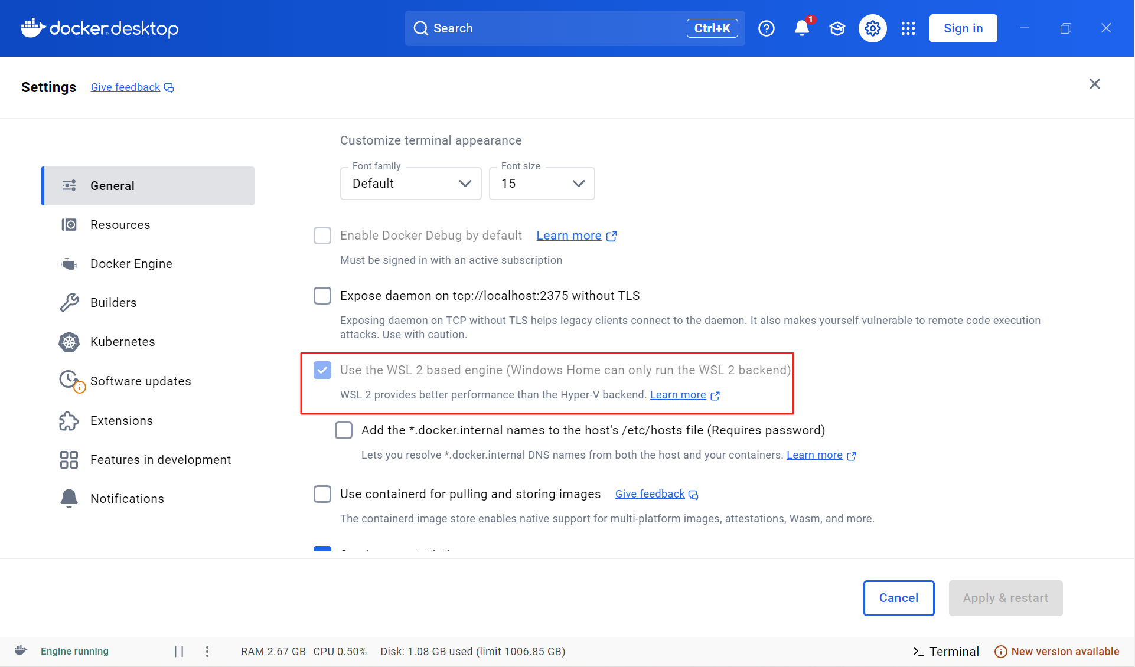Close the Settings panel with the X
Image resolution: width=1135 pixels, height=667 pixels.
[1094, 84]
